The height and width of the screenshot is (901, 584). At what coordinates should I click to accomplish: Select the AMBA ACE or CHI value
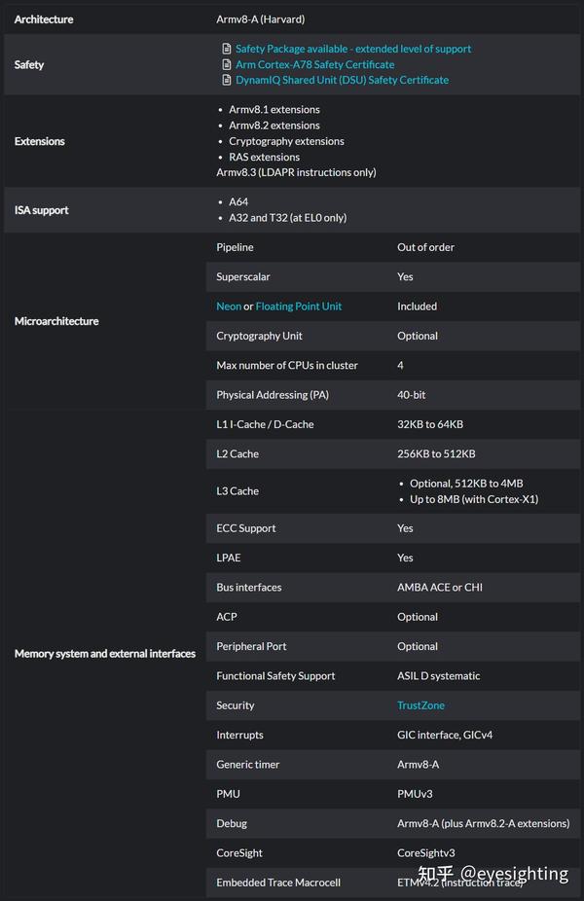click(x=439, y=588)
